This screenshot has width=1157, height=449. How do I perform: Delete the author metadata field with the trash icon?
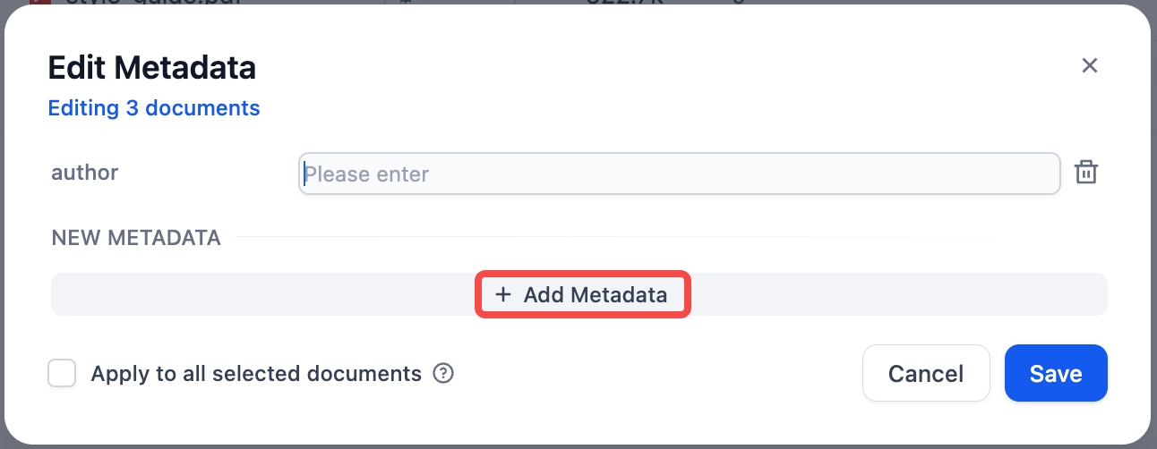(x=1085, y=173)
